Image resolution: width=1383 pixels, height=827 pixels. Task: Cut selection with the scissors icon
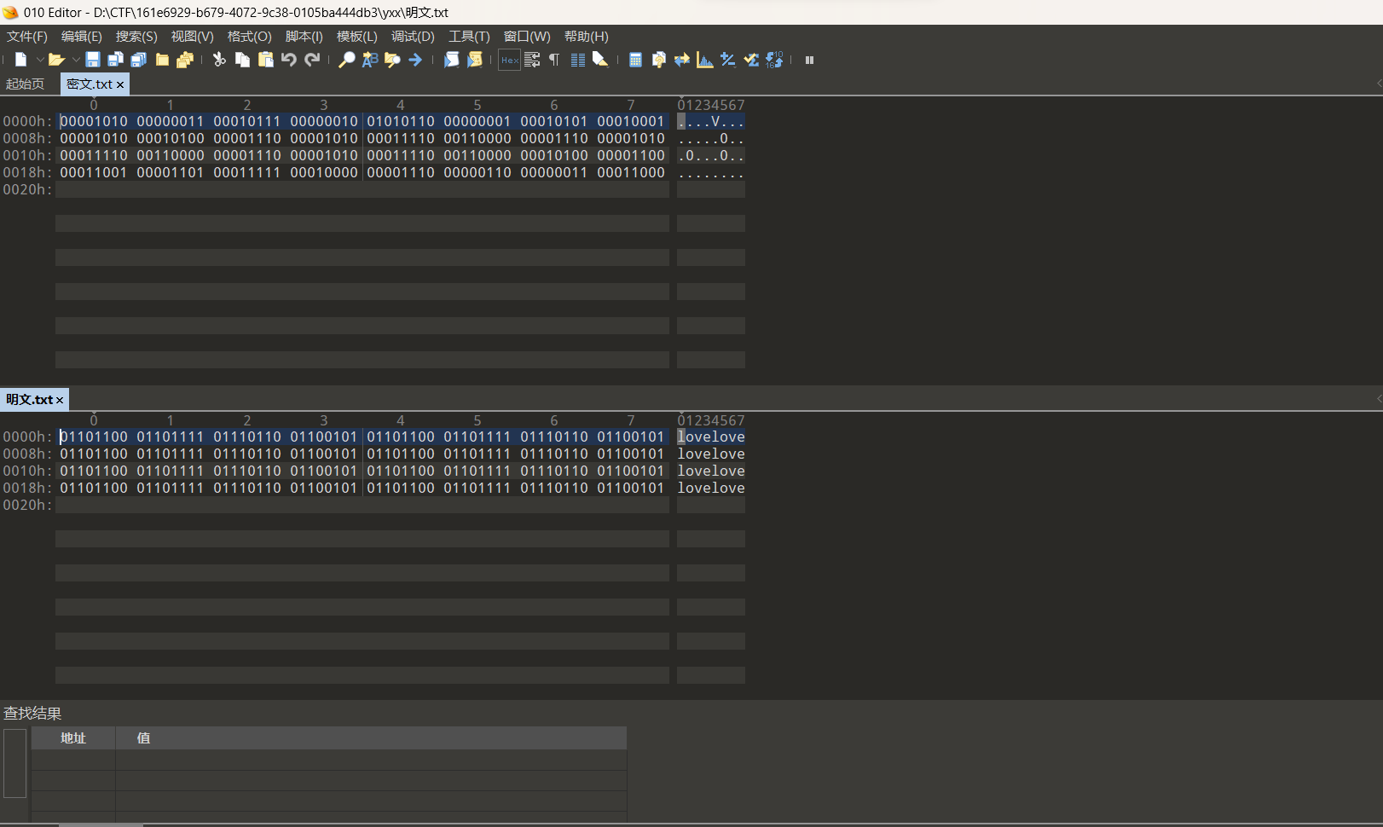(219, 60)
